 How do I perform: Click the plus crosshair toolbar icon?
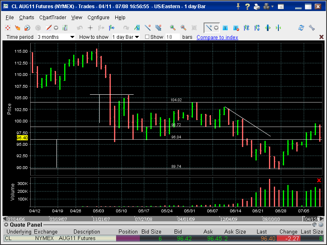point(90,28)
